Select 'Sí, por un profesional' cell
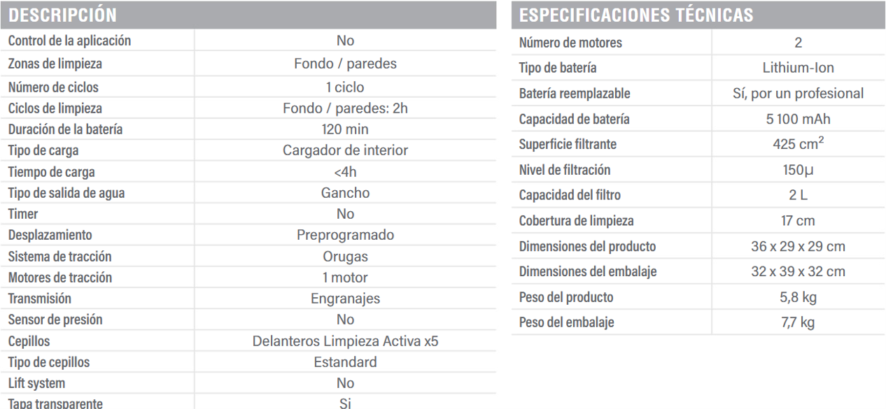The height and width of the screenshot is (409, 886). click(x=798, y=93)
